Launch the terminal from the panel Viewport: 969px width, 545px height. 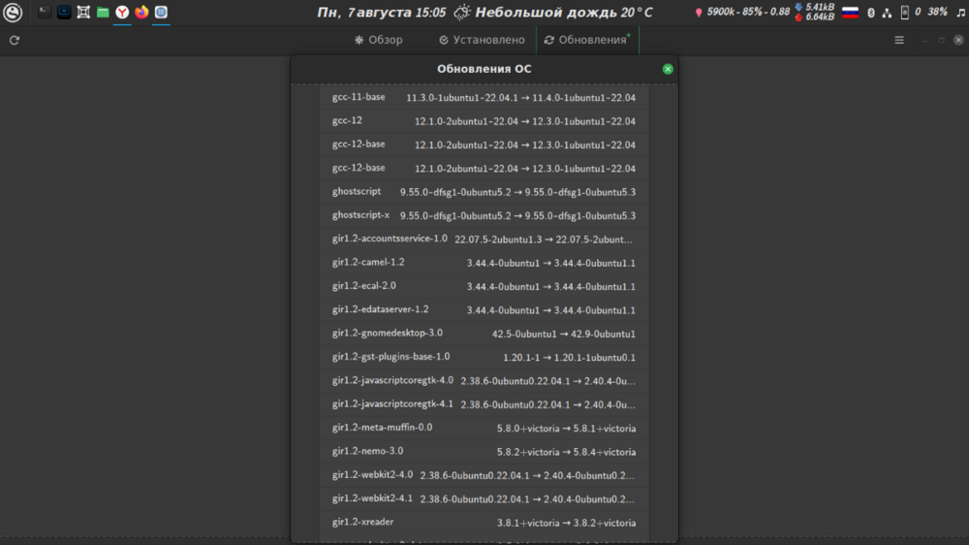(44, 12)
